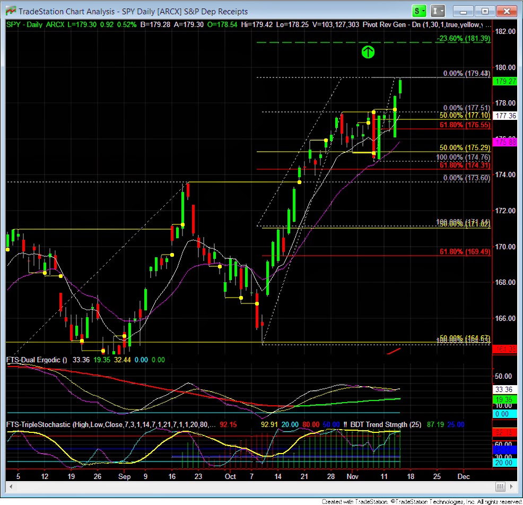523x505 pixels.
Task: Click the '-23.60% (181.39)' Fibonacci label
Action: click(464, 38)
